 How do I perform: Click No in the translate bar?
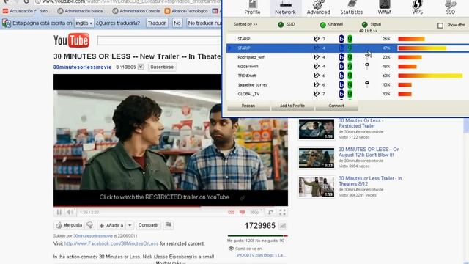point(177,23)
